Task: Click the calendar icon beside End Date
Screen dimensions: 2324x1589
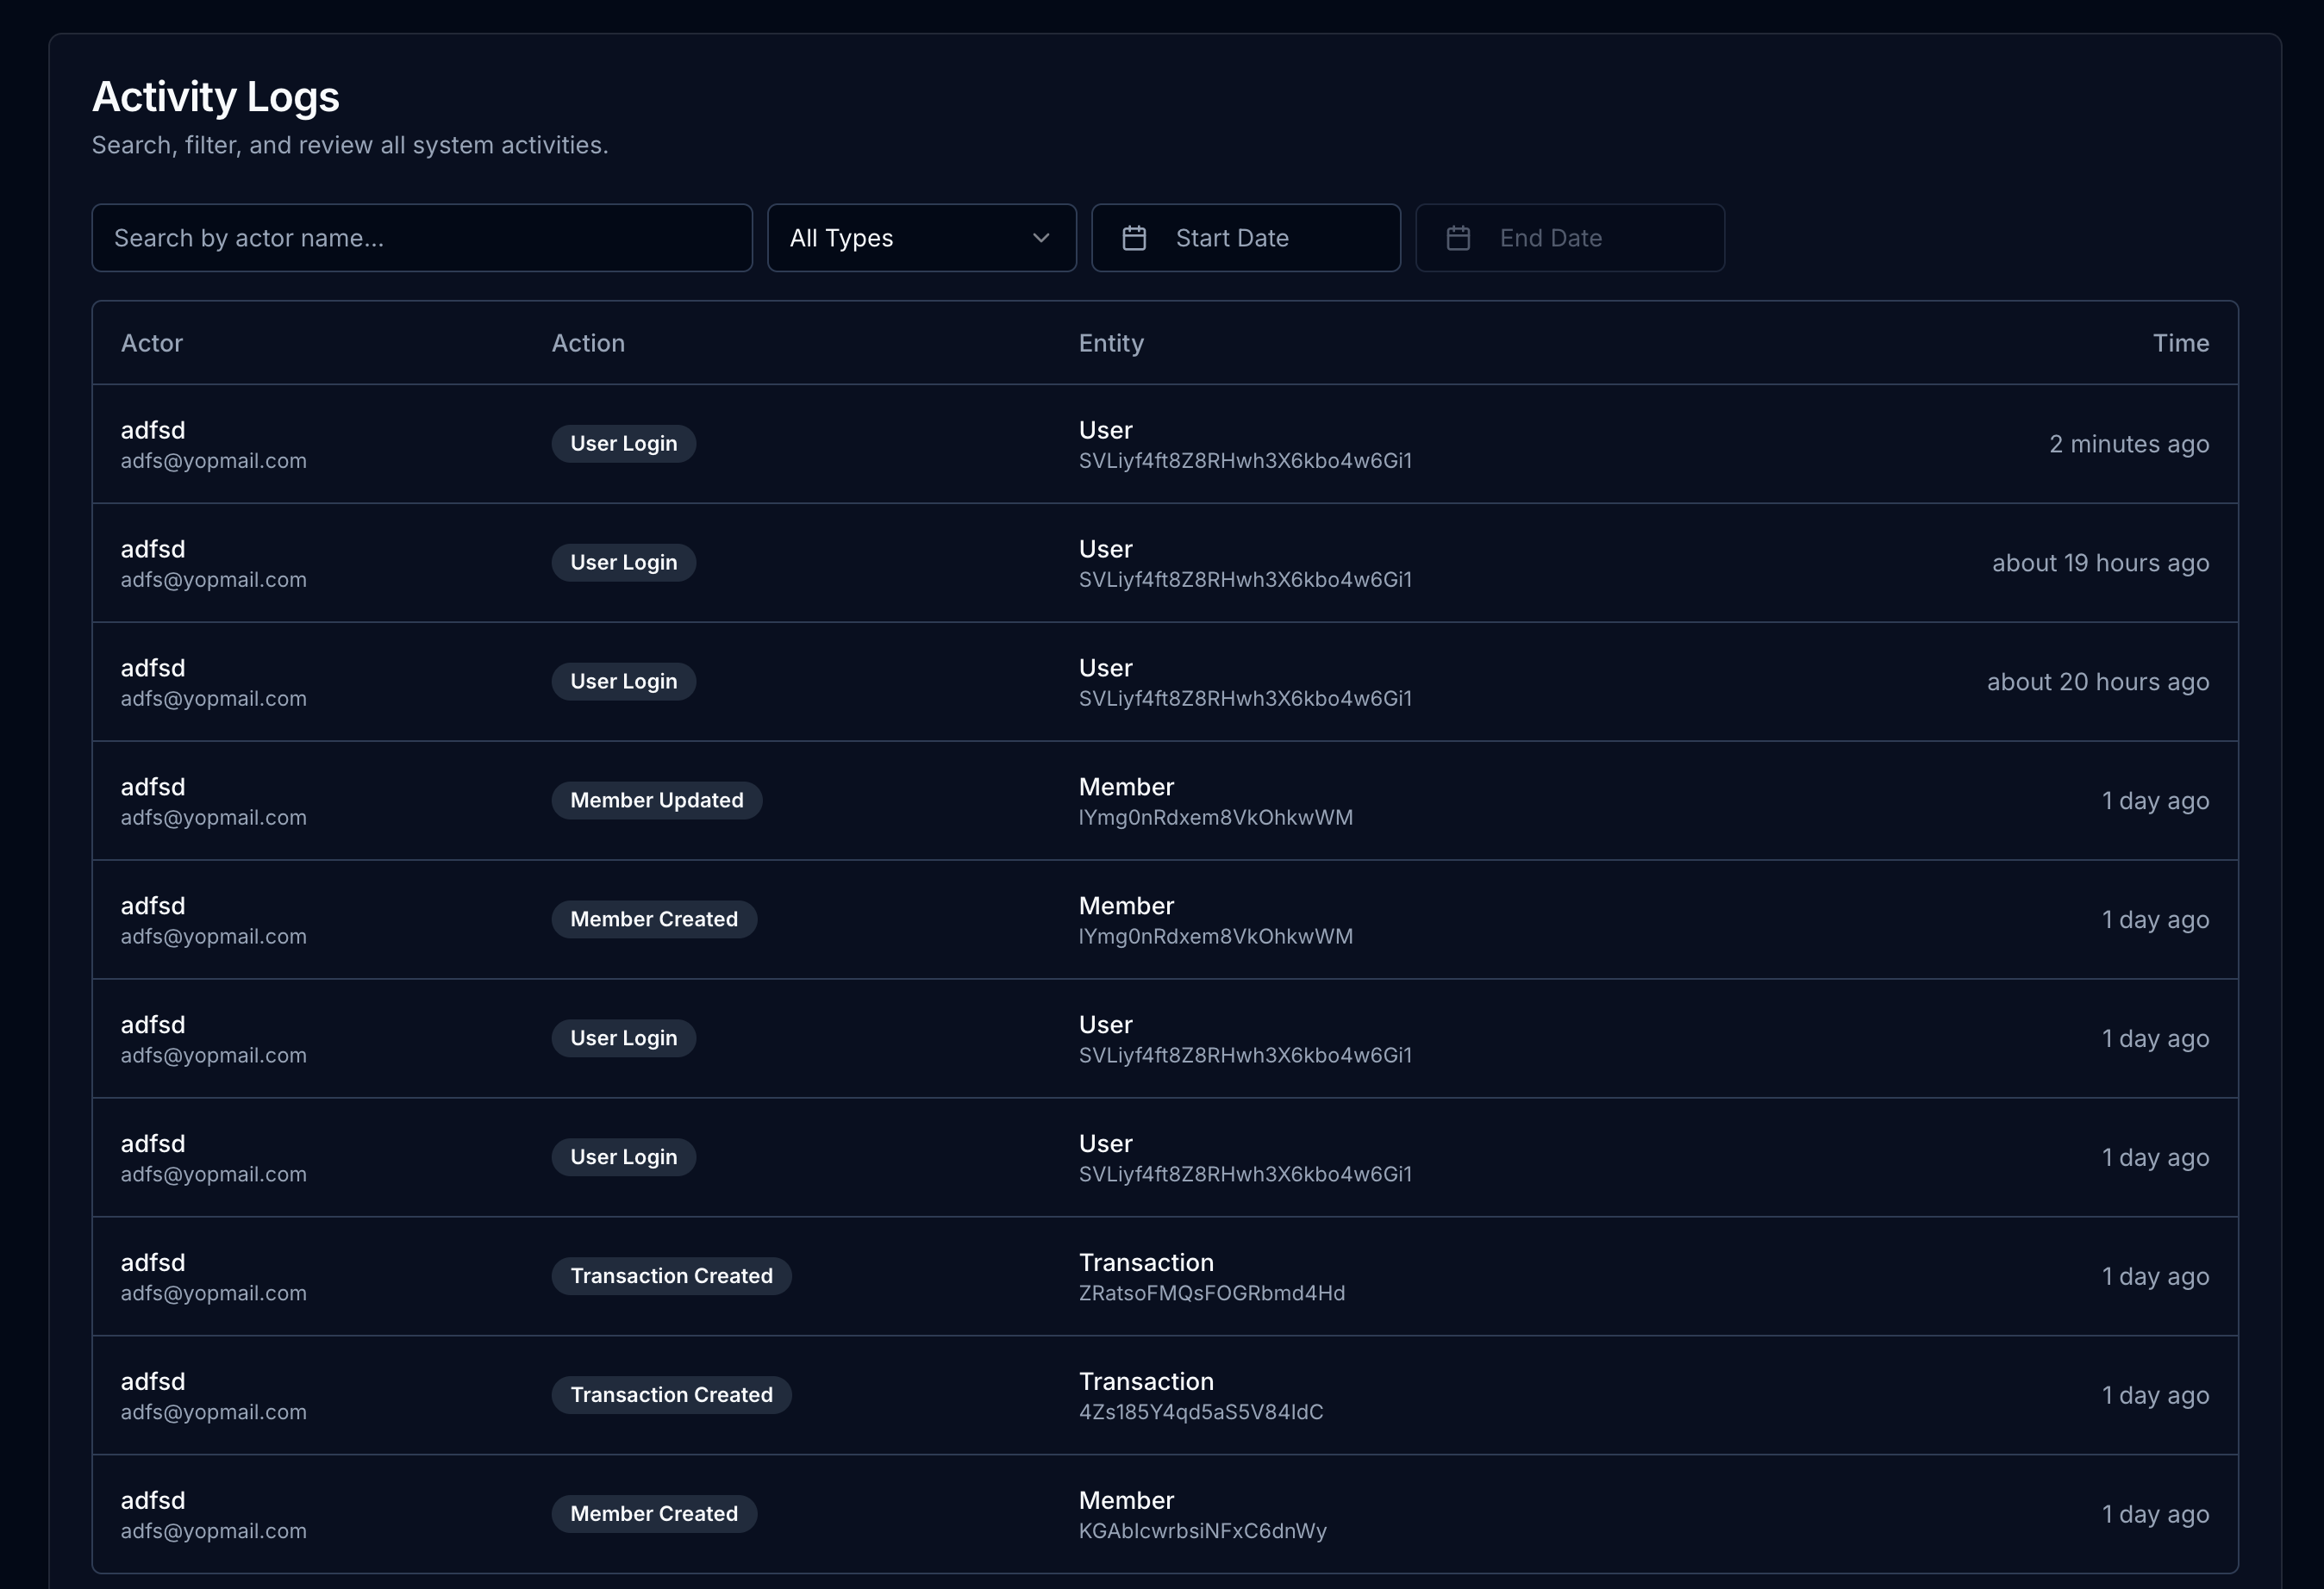Action: [x=1459, y=238]
